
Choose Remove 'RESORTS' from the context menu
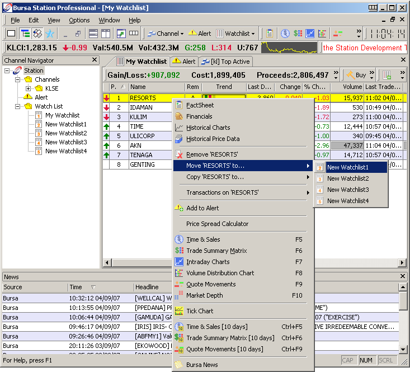pyautogui.click(x=243, y=154)
